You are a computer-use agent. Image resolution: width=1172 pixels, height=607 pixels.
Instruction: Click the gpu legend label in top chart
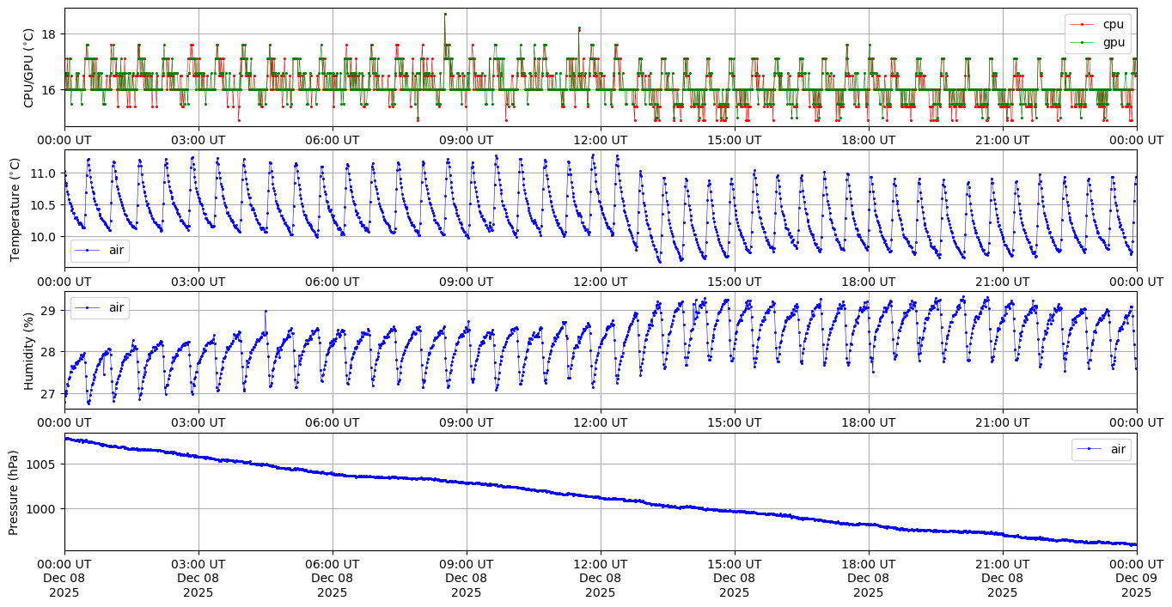(1114, 42)
